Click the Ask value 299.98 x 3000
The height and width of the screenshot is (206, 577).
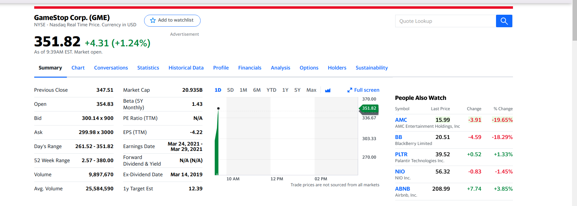pyautogui.click(x=96, y=132)
